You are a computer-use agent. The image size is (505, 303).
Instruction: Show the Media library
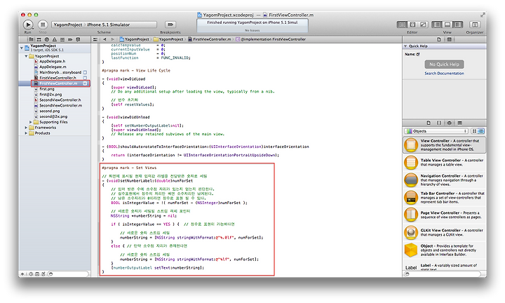click(x=460, y=123)
